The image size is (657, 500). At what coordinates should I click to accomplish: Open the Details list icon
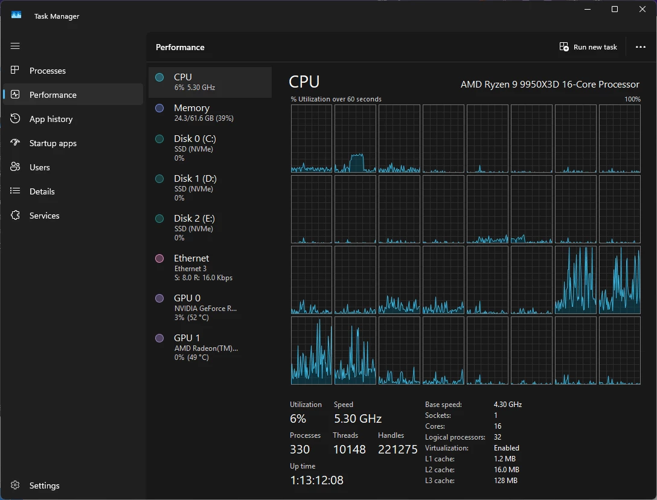(x=16, y=191)
